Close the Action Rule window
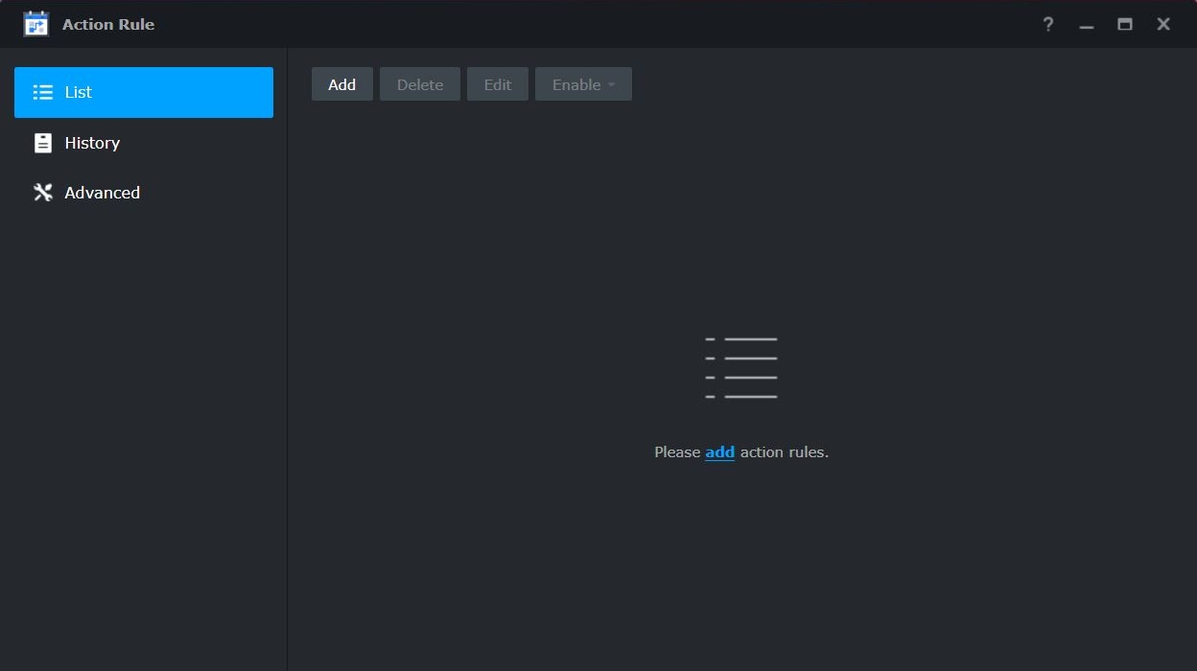Image resolution: width=1197 pixels, height=671 pixels. 1163,24
